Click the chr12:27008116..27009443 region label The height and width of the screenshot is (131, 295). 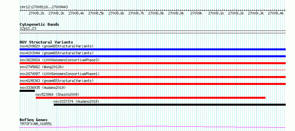point(44,7)
